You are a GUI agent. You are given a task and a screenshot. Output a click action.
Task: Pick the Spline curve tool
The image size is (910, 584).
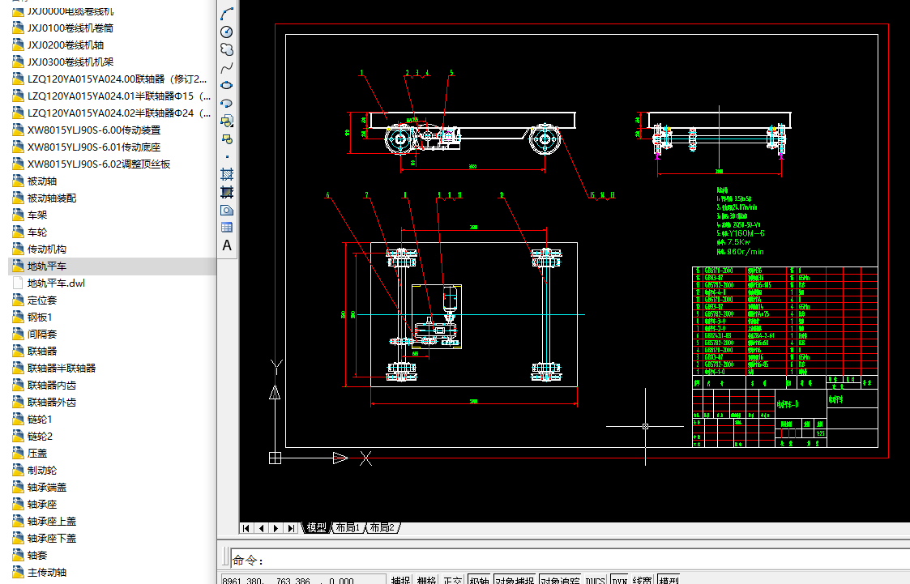[x=227, y=67]
